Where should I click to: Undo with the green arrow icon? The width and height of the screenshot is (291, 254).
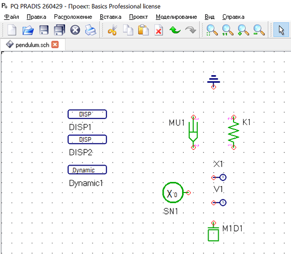(x=175, y=30)
